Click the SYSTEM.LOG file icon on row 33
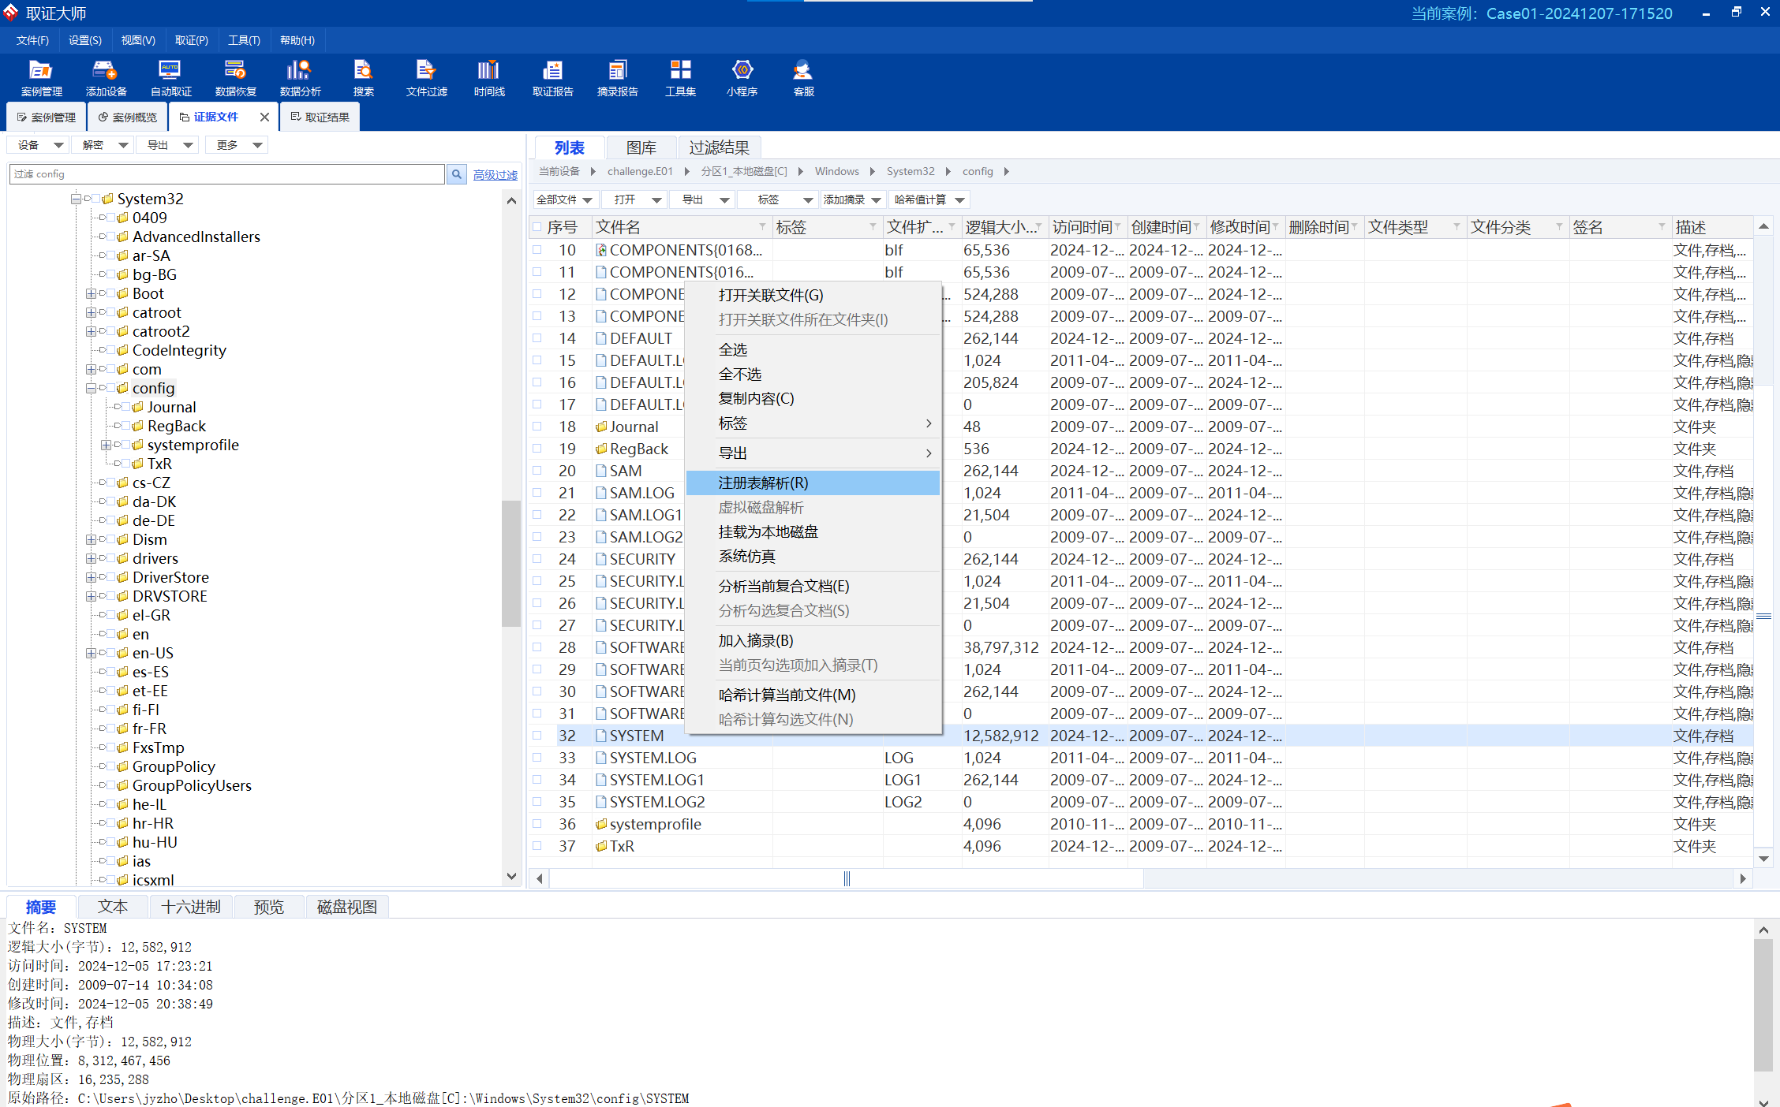 click(601, 758)
